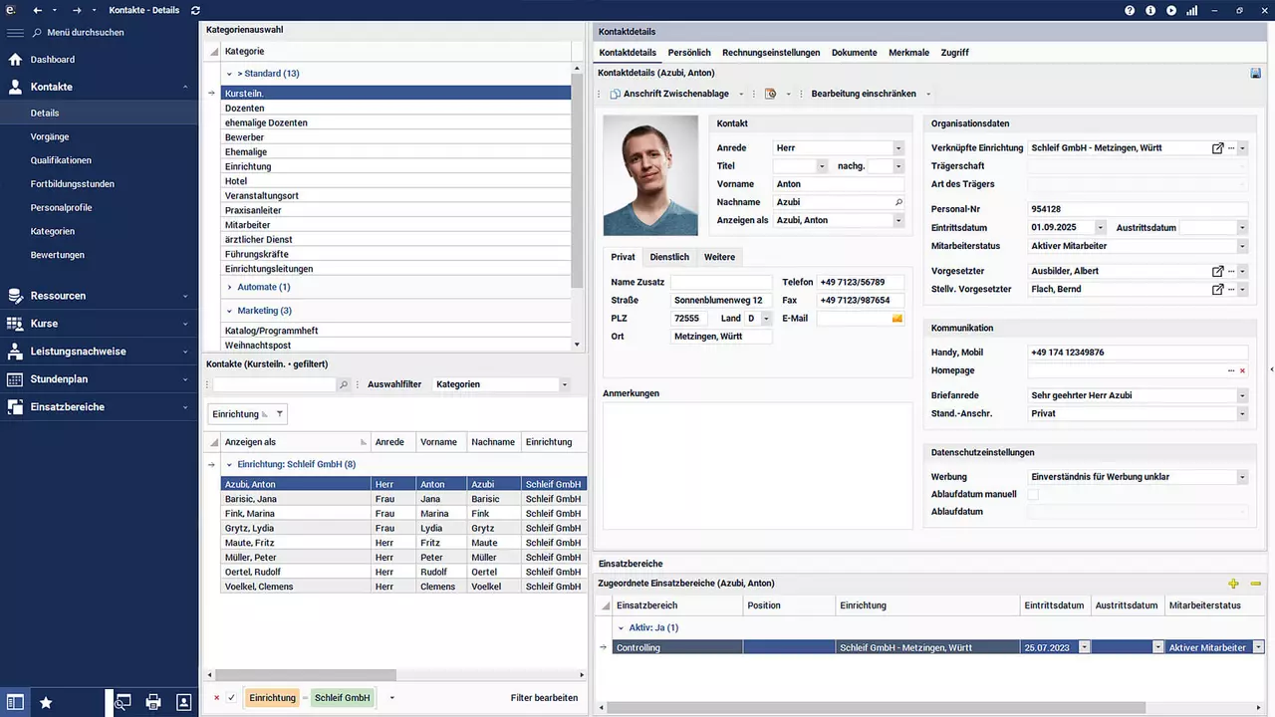
Task: Switch to the Persönlich tab
Action: [689, 53]
